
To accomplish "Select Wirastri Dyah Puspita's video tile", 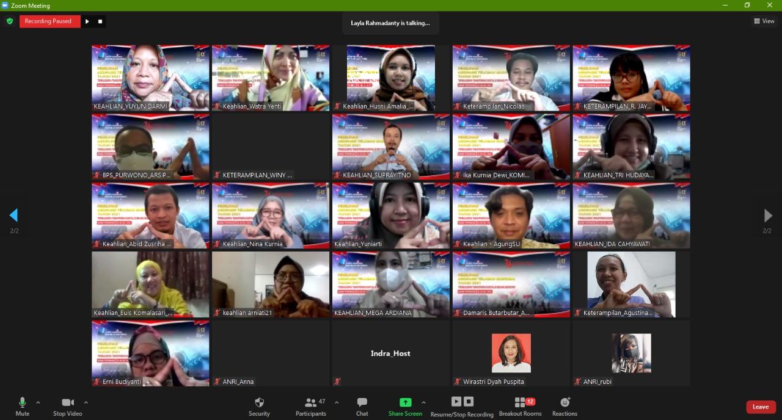I will tap(511, 353).
